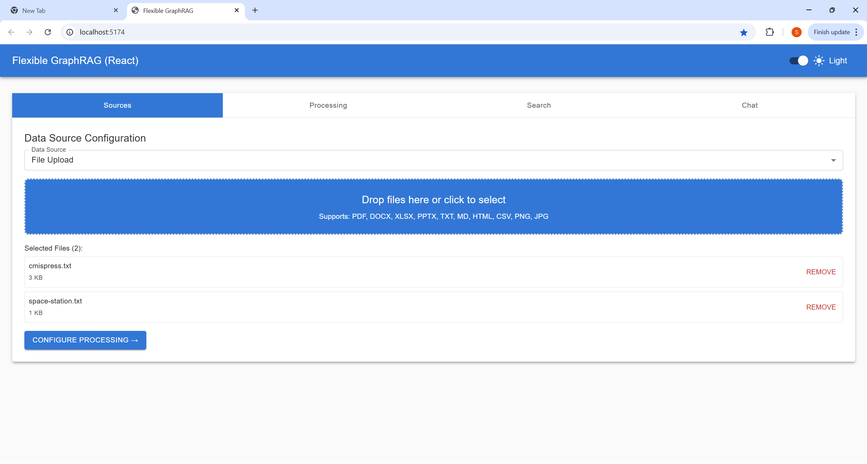This screenshot has width=867, height=464.
Task: Open the browser extensions puzzle icon
Action: (769, 32)
